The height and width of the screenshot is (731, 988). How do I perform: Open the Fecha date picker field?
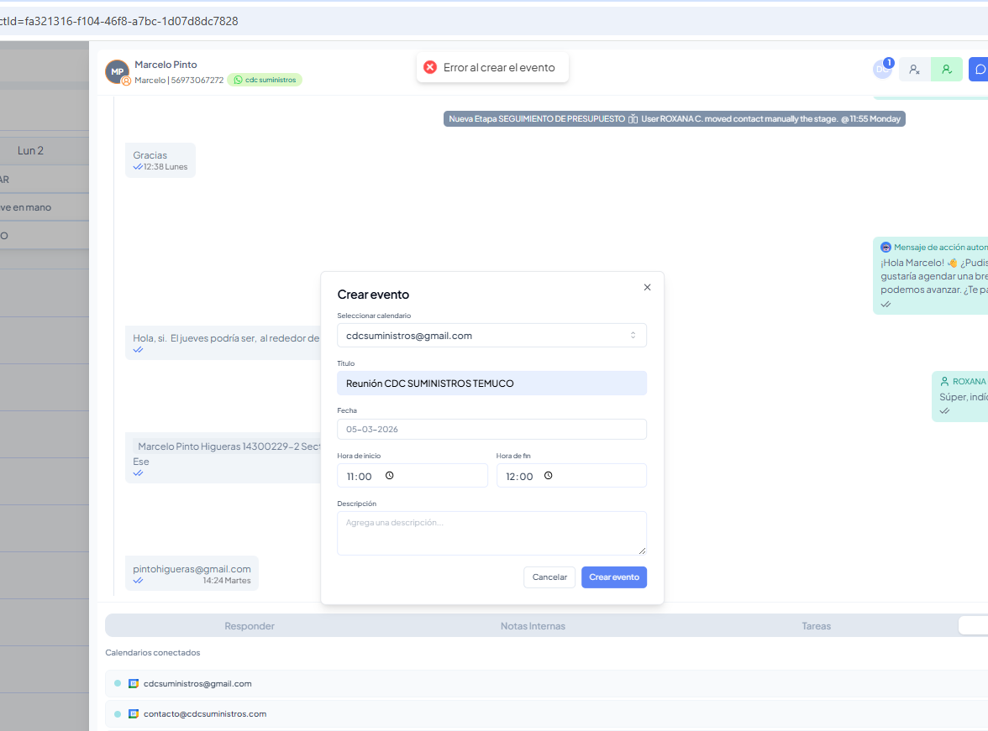tap(491, 429)
